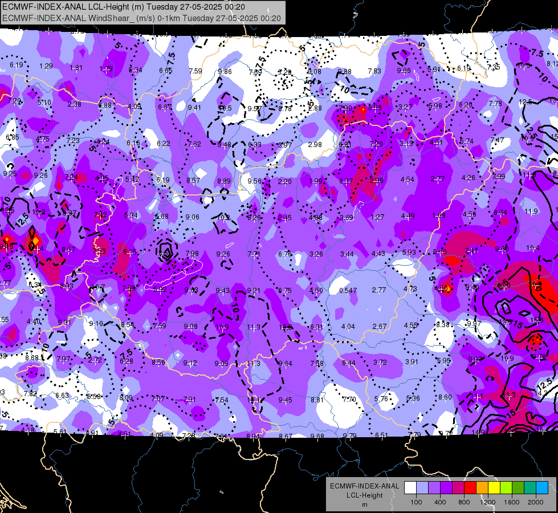
Task: Click the wind shear value 9.41
Action: coord(194,108)
